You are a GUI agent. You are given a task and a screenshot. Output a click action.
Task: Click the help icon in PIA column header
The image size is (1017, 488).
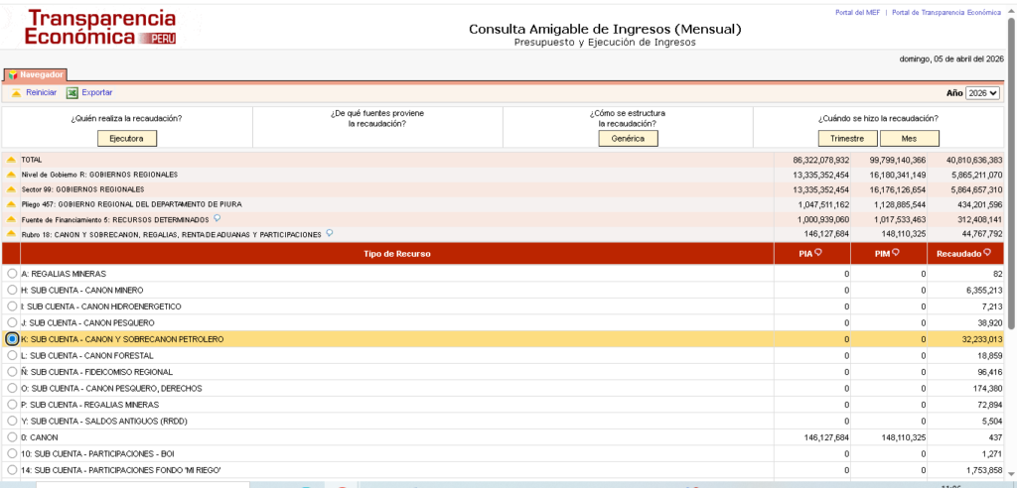coord(818,254)
